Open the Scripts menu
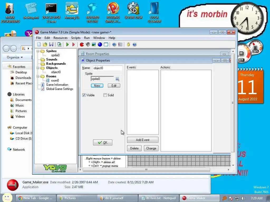Screen dimensions: 270x202 pos(76,38)
